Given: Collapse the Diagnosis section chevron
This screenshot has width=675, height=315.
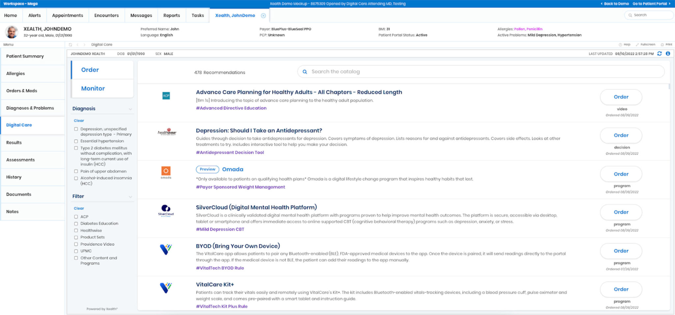Looking at the screenshot, I should tap(131, 109).
